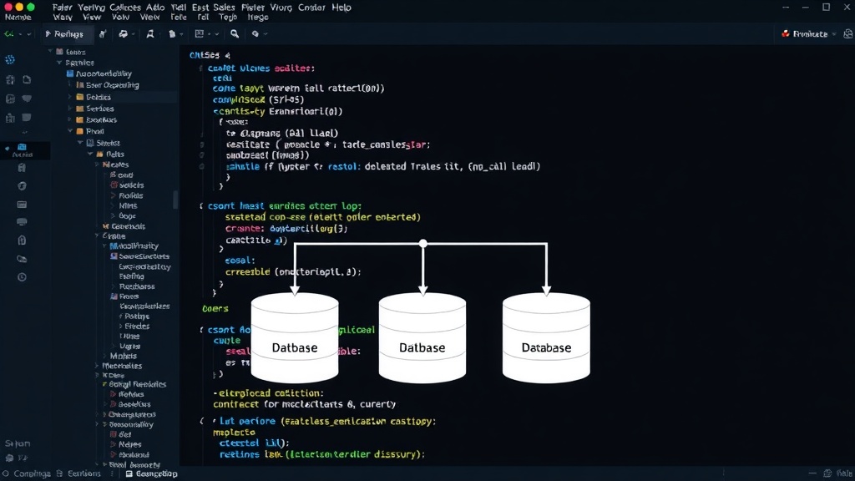The height and width of the screenshot is (481, 855).
Task: Click the Gesngetiop status bar tab
Action: coord(152,473)
